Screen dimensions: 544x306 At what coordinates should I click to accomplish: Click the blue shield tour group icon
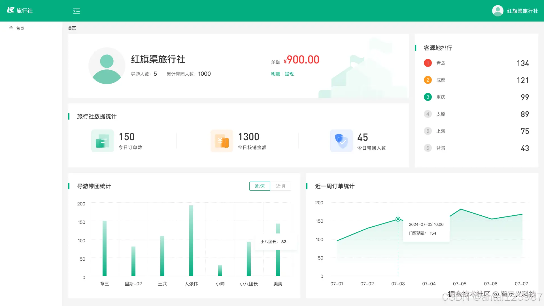pos(341,141)
